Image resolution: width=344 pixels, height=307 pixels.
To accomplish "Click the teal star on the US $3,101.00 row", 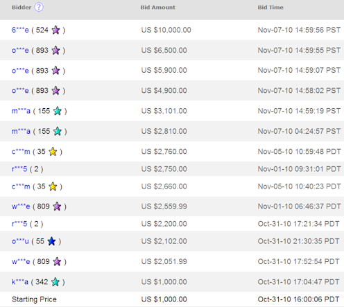I will (x=58, y=111).
